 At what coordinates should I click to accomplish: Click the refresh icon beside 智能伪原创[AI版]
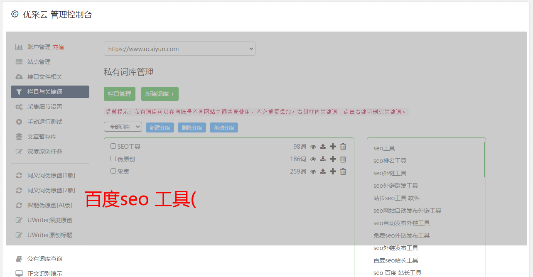click(19, 205)
